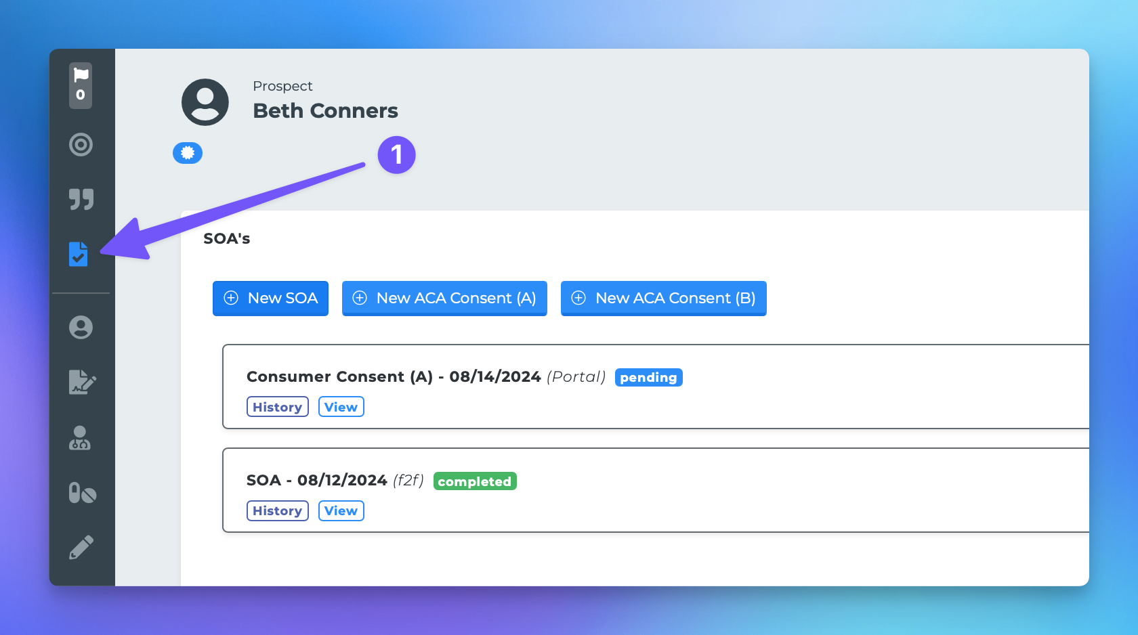The image size is (1138, 635).
Task: Open the pills medication icon
Action: pyautogui.click(x=82, y=493)
